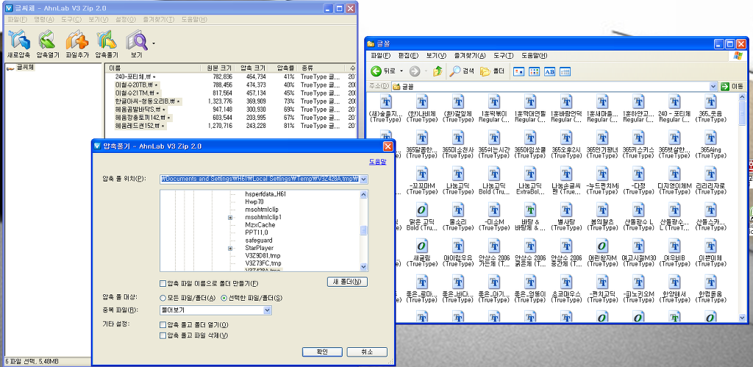Screen dimensions: 753x367
Task: Click the 압축열기 (open archive) icon
Action: pyautogui.click(x=47, y=40)
